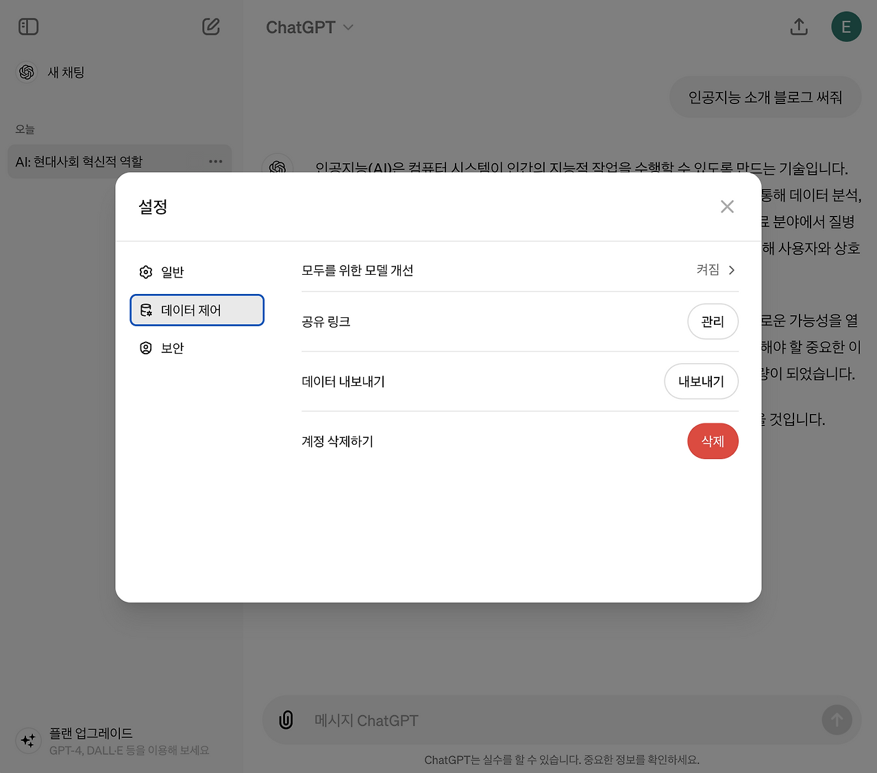The image size is (877, 773).
Task: Click the 새 채팅 label
Action: coord(66,73)
